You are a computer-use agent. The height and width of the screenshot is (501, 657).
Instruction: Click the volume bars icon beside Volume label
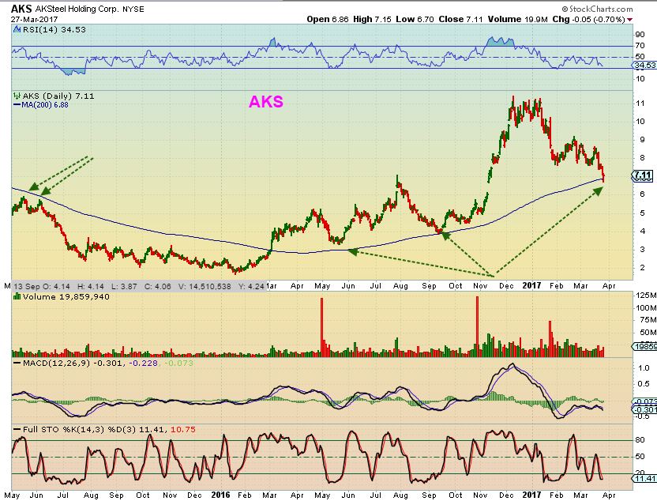[x=17, y=296]
